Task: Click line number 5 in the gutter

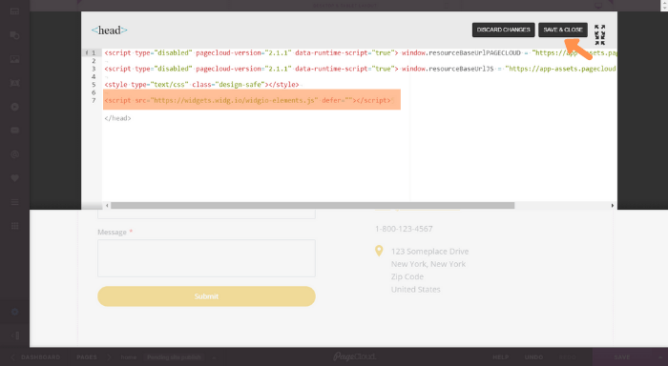Action: click(94, 85)
